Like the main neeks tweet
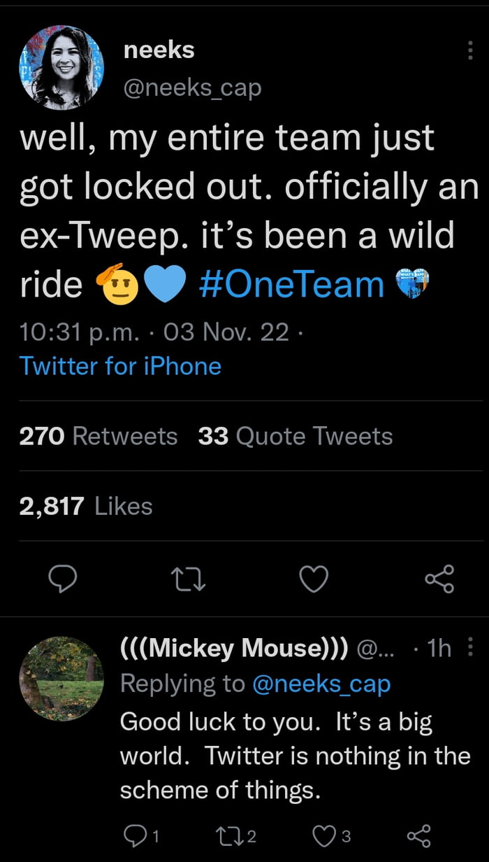489x862 pixels. (x=314, y=579)
